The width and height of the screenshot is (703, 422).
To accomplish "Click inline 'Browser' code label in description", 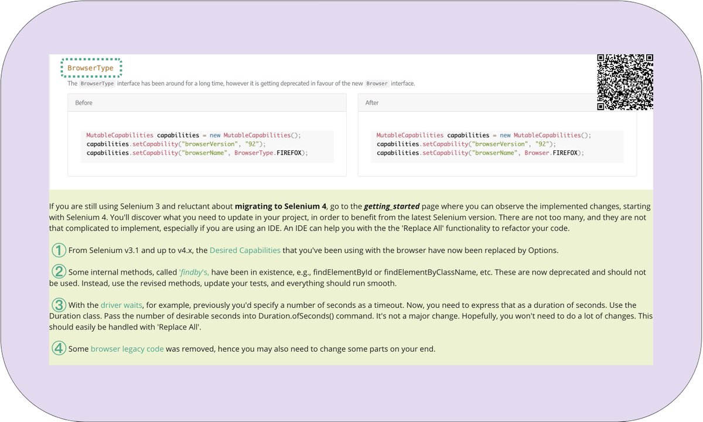I will 377,84.
